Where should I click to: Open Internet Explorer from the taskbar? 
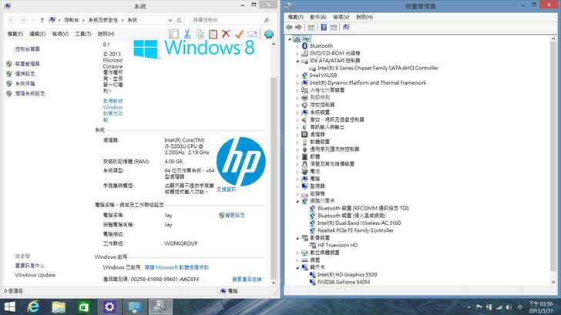(x=33, y=307)
